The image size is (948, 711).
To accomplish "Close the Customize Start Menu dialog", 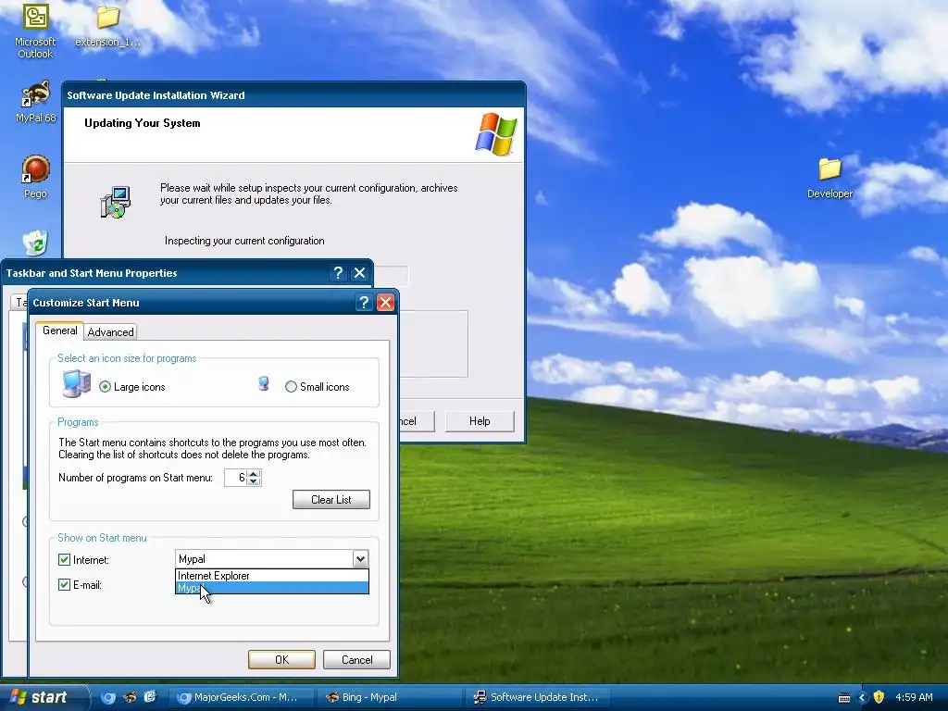I will (386, 303).
